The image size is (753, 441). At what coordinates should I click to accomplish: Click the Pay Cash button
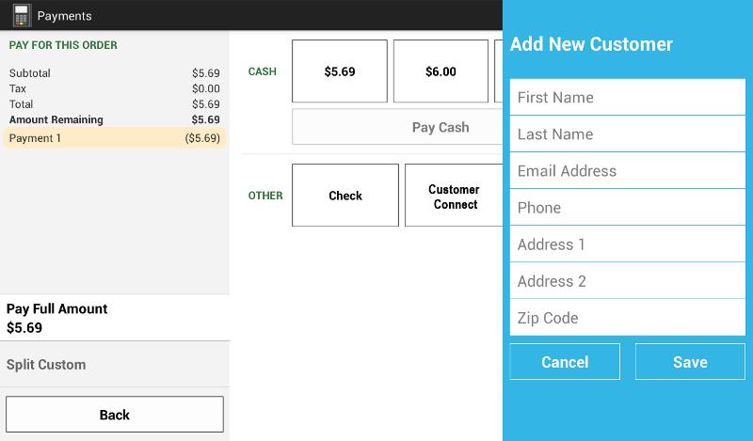point(397,127)
